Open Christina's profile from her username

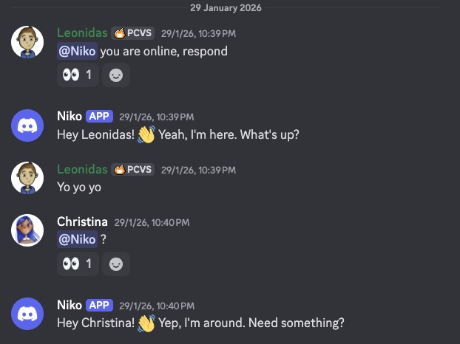pos(82,221)
